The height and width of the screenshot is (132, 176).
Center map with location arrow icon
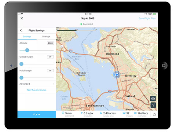[153, 105]
